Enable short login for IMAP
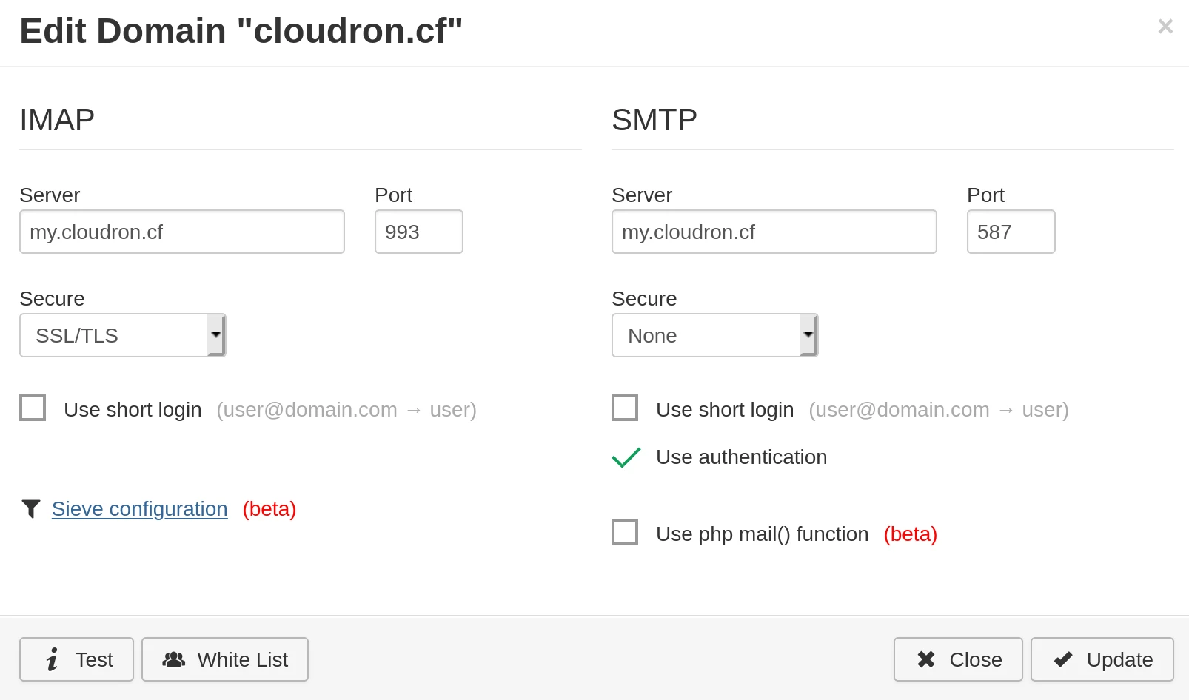 (x=33, y=408)
